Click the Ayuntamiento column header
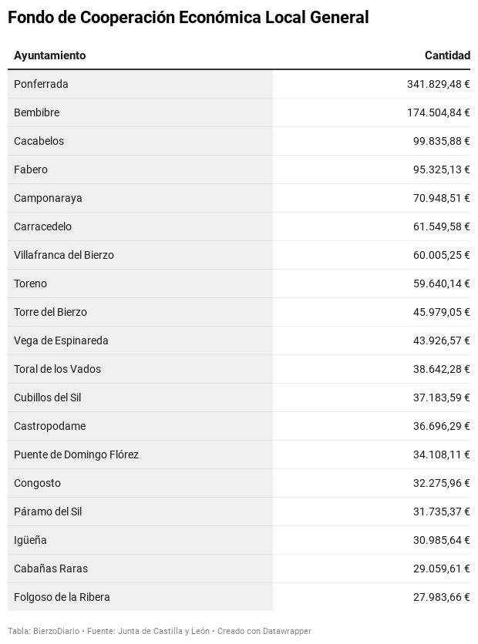 tap(50, 55)
